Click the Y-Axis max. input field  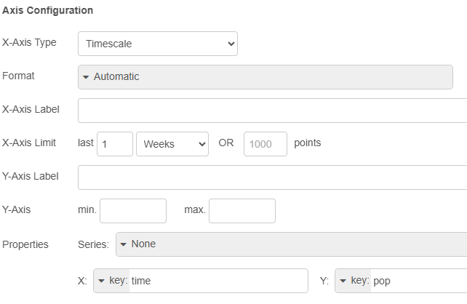pos(242,211)
